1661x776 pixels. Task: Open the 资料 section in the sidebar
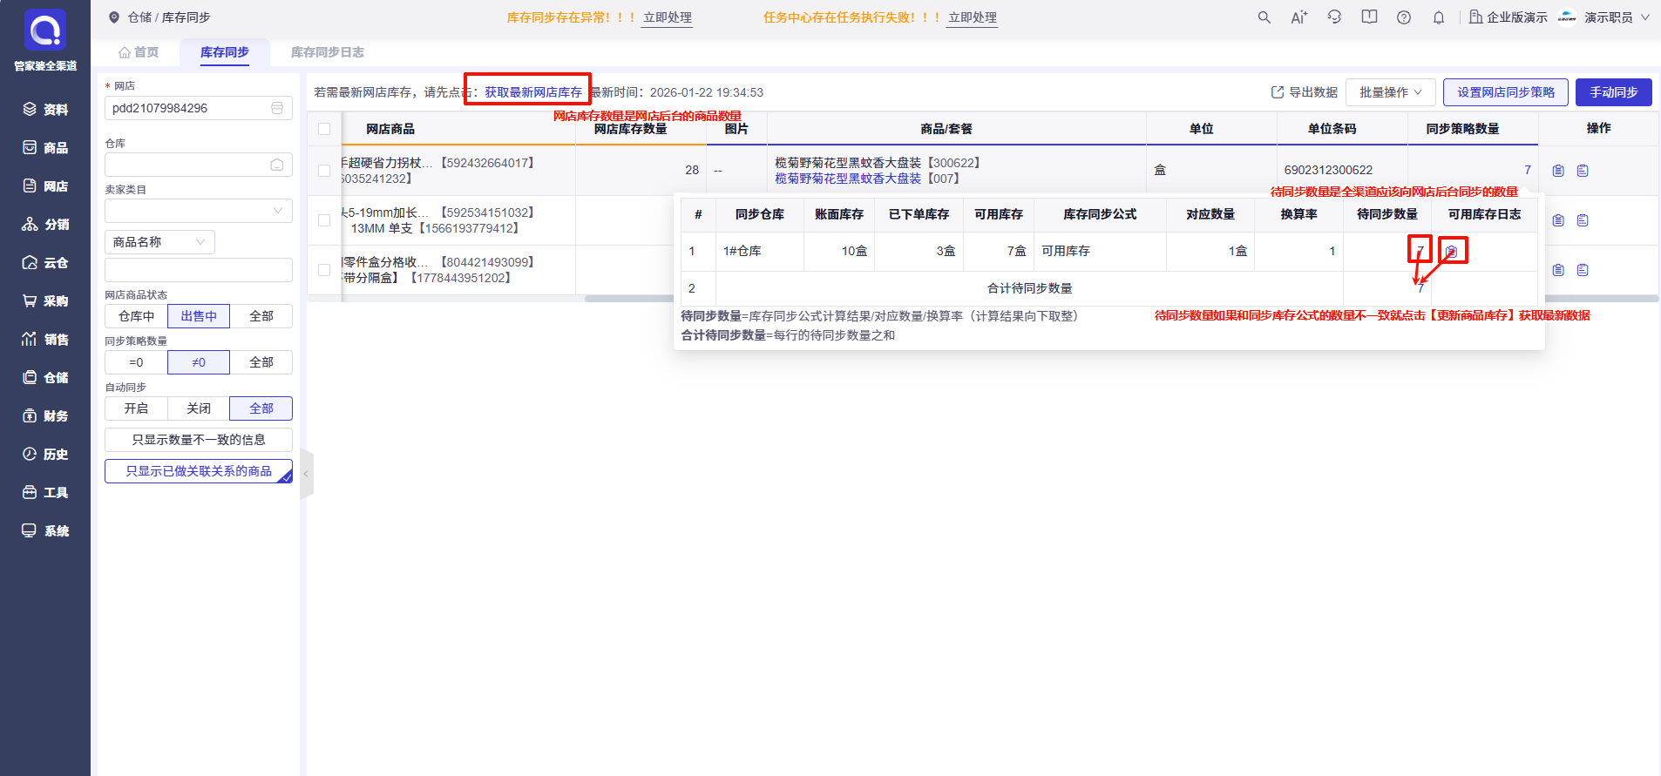click(x=45, y=110)
